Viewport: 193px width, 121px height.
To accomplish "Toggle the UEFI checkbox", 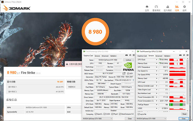I will click(x=128, y=73).
